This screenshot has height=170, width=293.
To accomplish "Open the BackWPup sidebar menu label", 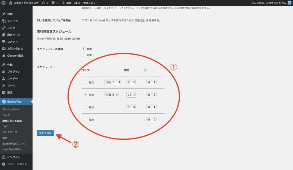I will (14, 102).
